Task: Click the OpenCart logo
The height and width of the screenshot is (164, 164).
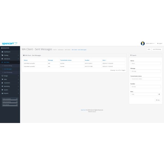Action: point(10,44)
